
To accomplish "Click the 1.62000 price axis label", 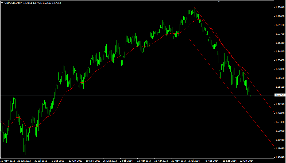I will click(280, 69).
